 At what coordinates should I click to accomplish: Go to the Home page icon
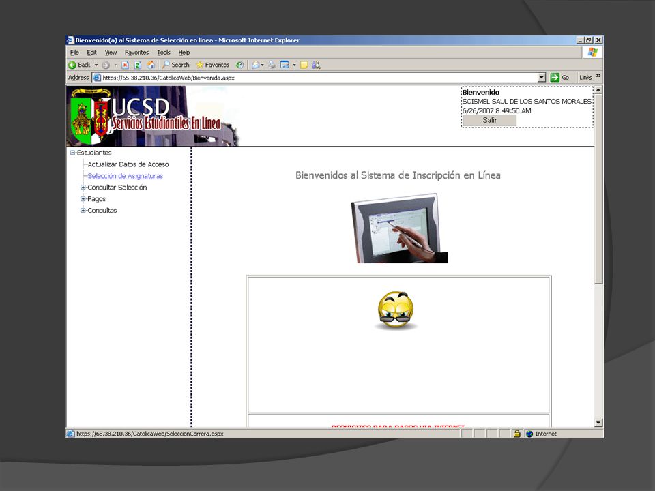151,65
